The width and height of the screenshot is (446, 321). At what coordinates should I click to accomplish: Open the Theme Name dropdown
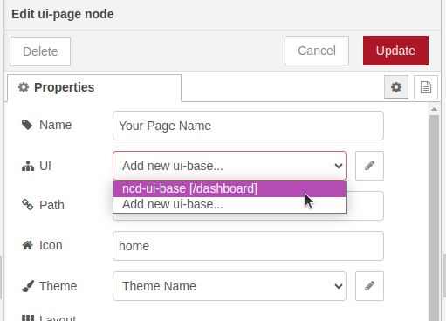tap(230, 286)
